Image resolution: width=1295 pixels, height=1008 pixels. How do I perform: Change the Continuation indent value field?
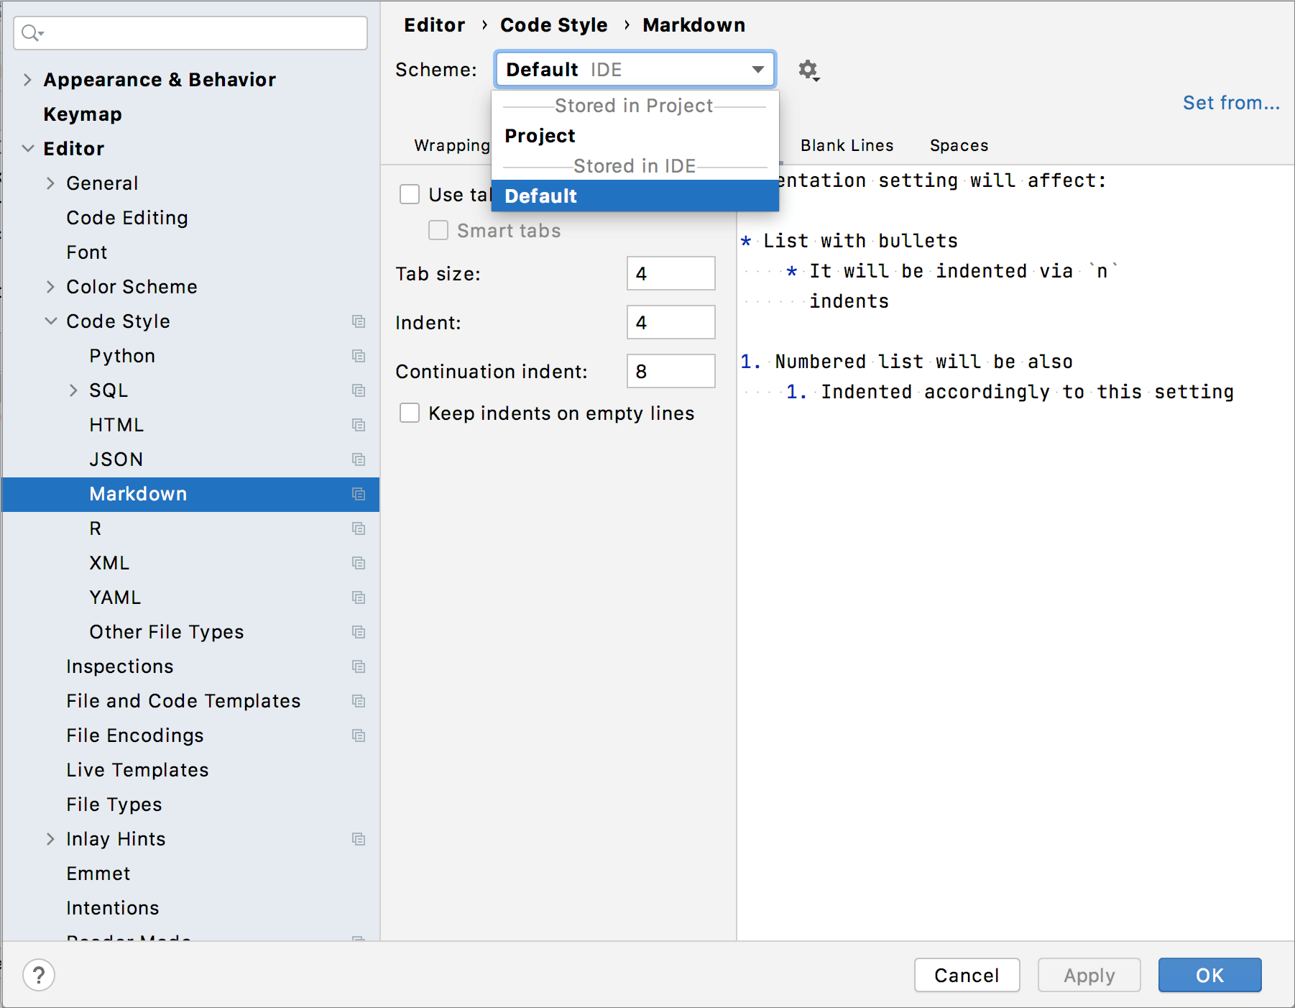click(670, 371)
